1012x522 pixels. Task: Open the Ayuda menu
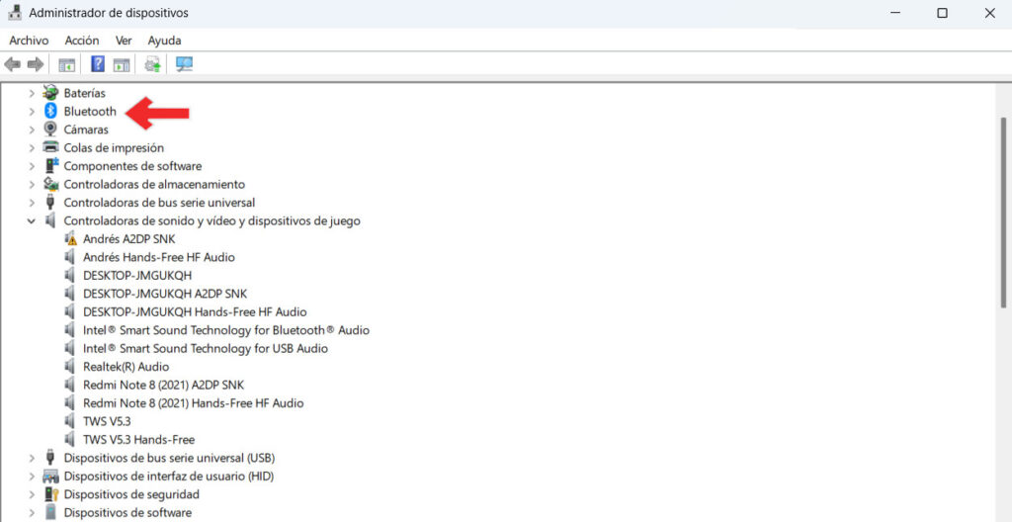(x=164, y=41)
